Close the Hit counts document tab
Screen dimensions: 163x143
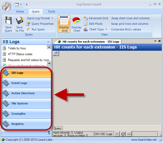click(159, 41)
